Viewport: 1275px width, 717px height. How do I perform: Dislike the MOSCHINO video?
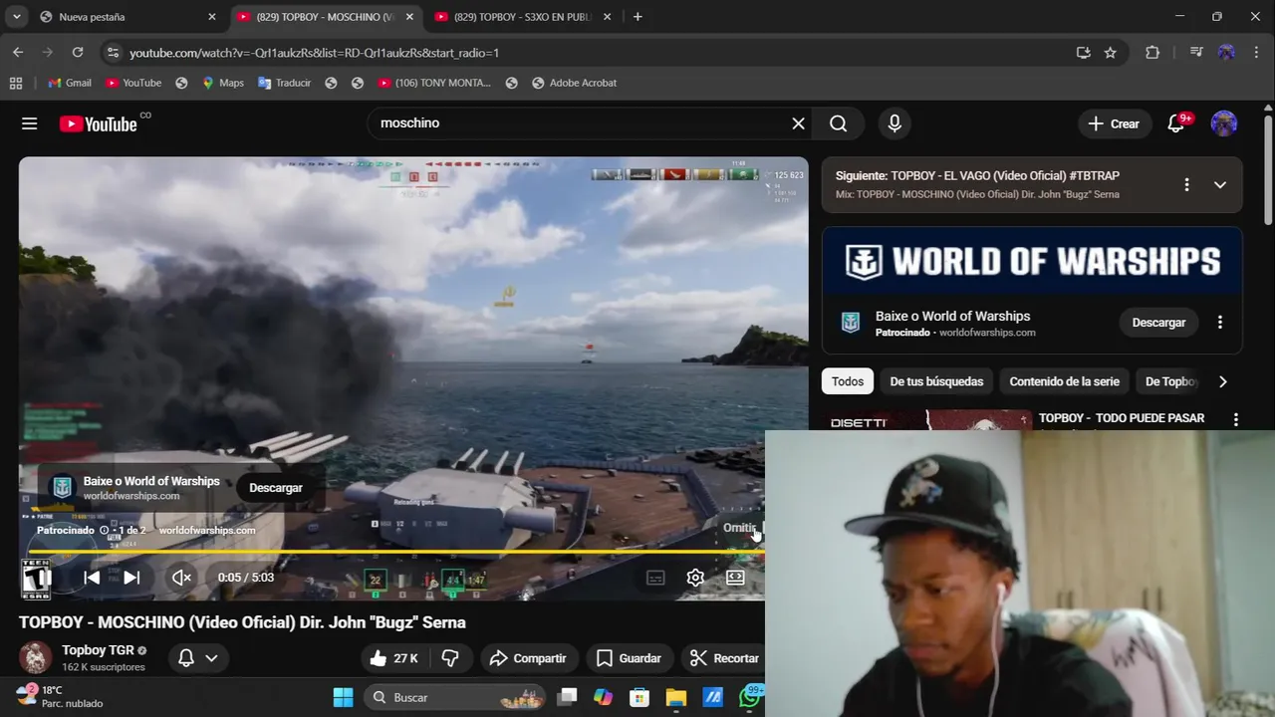click(x=450, y=658)
